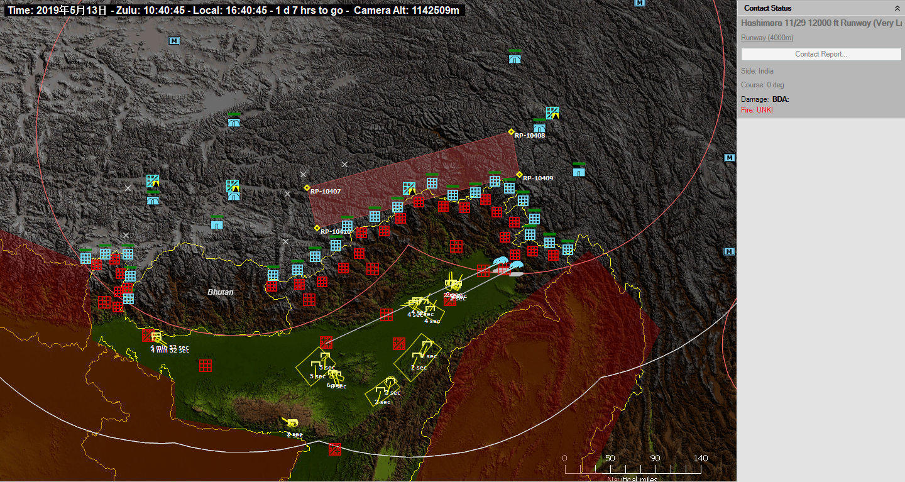Click the nautical miles scale bar
Screen dimensions: 905x482
click(x=632, y=469)
